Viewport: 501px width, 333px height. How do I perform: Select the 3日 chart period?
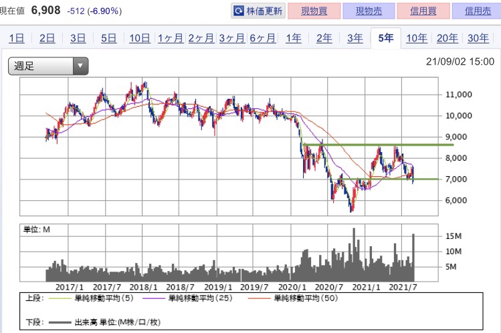[x=78, y=38]
